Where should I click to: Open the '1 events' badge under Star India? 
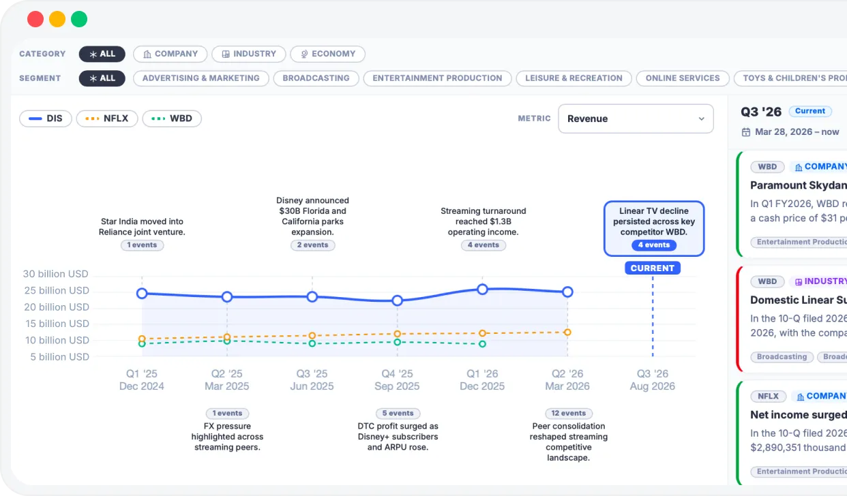142,245
